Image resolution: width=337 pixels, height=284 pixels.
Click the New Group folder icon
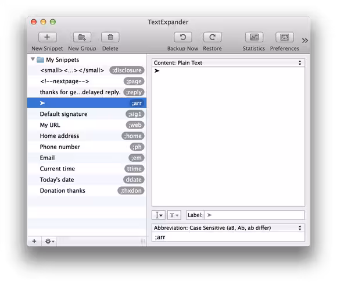click(82, 37)
